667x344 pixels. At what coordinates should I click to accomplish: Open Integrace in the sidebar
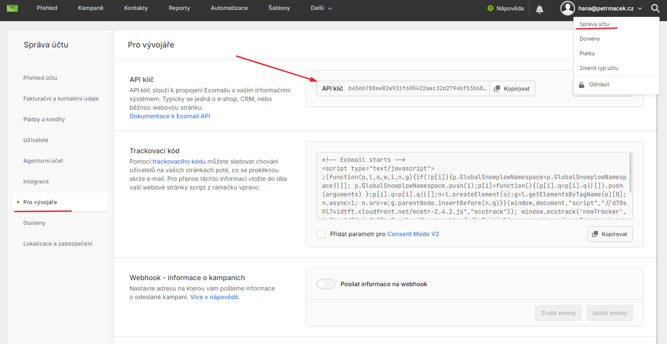[x=36, y=182]
